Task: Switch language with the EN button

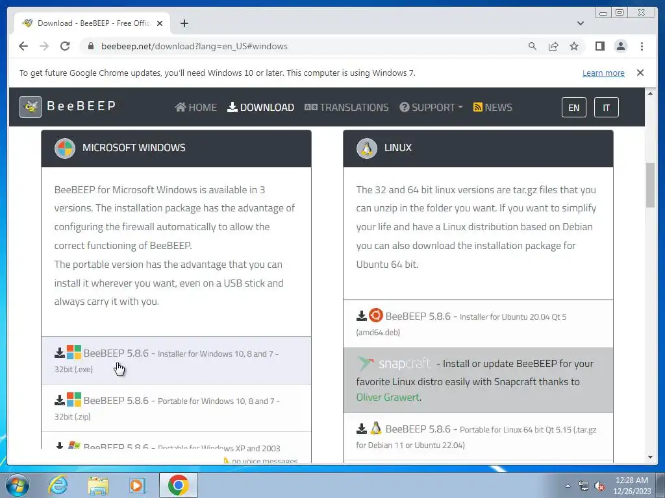Action: (x=574, y=108)
